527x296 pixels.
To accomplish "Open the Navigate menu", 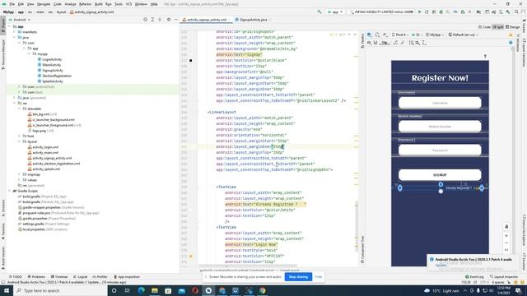I will (x=44, y=4).
